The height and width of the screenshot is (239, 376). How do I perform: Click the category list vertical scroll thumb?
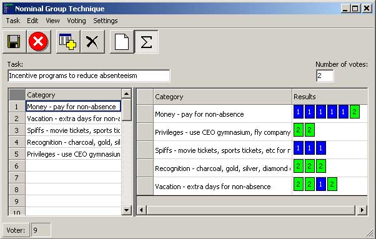click(x=127, y=109)
